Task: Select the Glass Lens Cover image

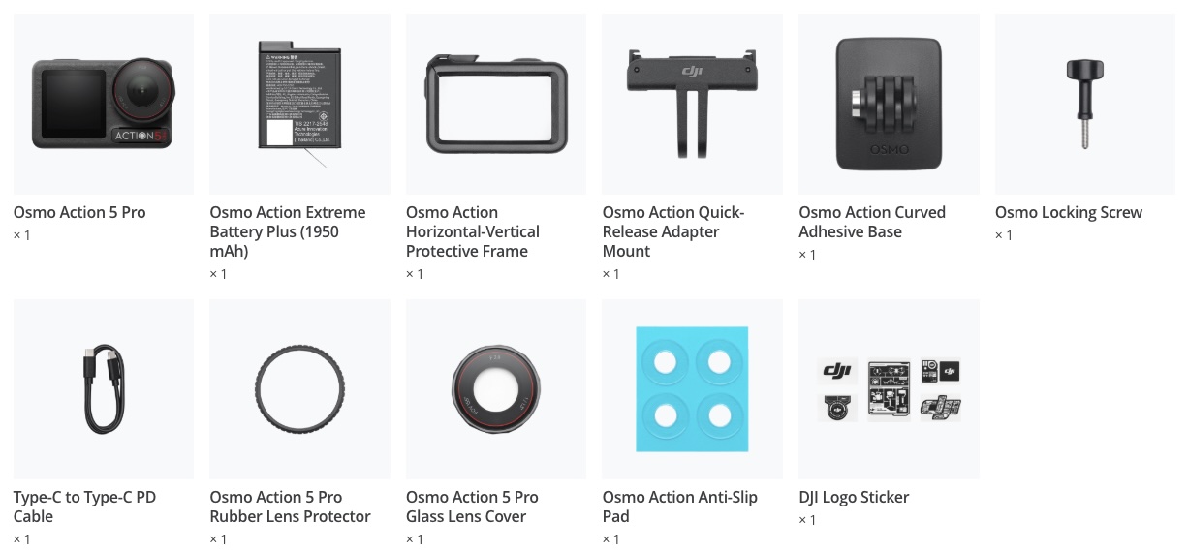Action: click(x=496, y=389)
